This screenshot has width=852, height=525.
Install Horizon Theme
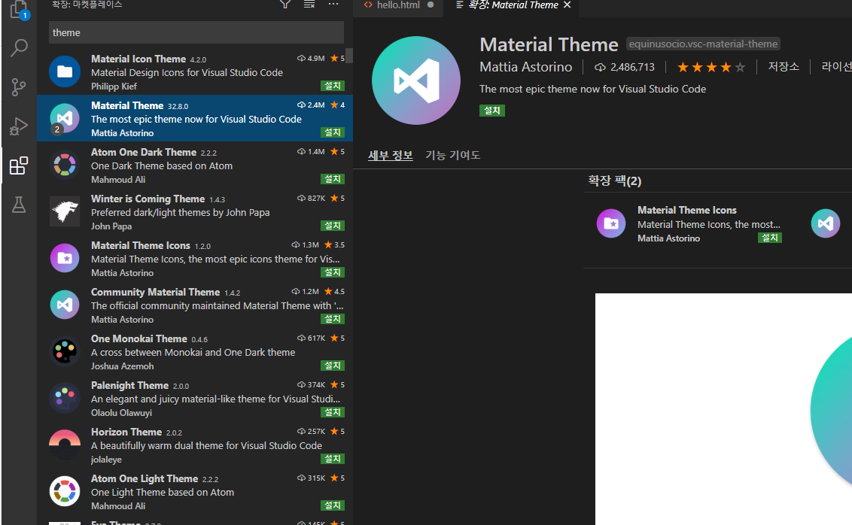333,460
